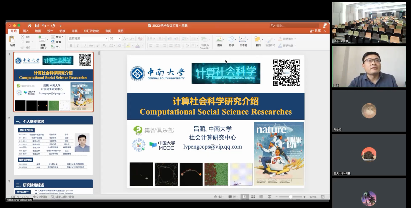Click the Save icon in title bar
The width and height of the screenshot is (411, 208).
(37, 26)
